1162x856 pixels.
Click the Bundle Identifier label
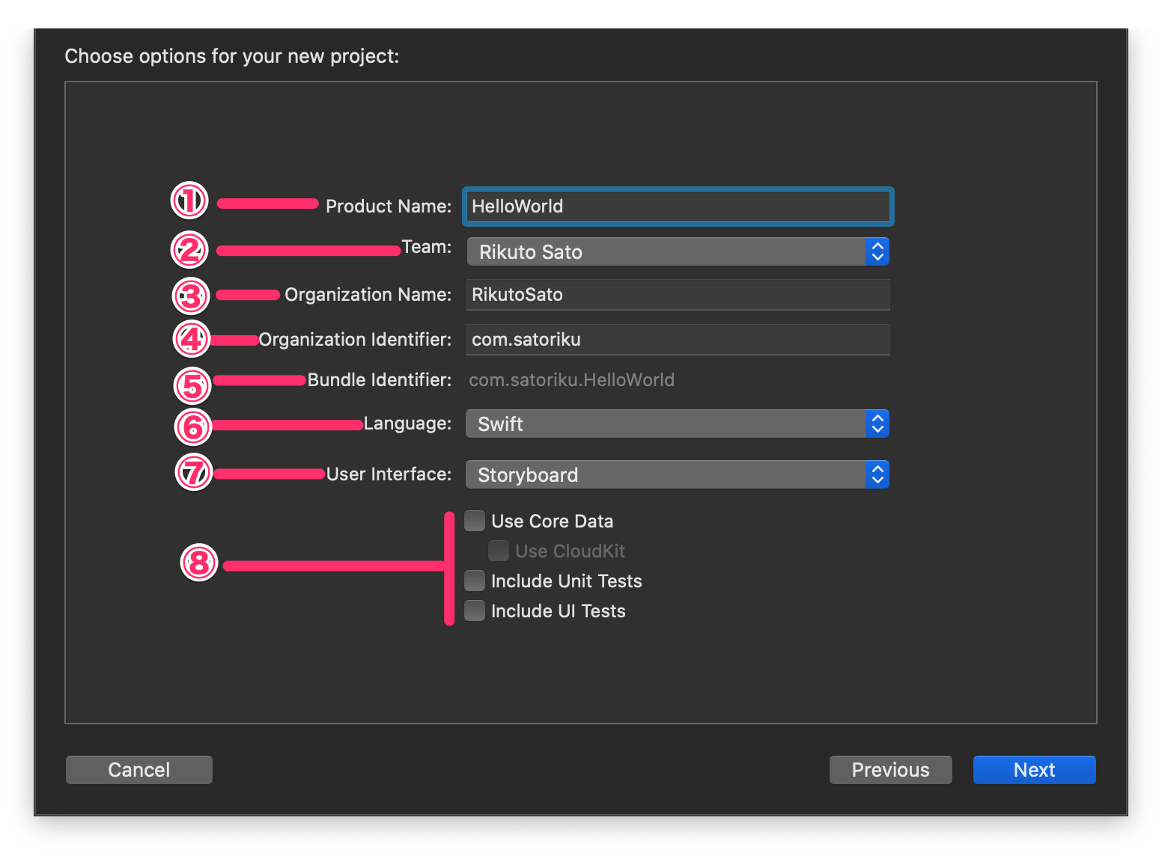click(380, 380)
